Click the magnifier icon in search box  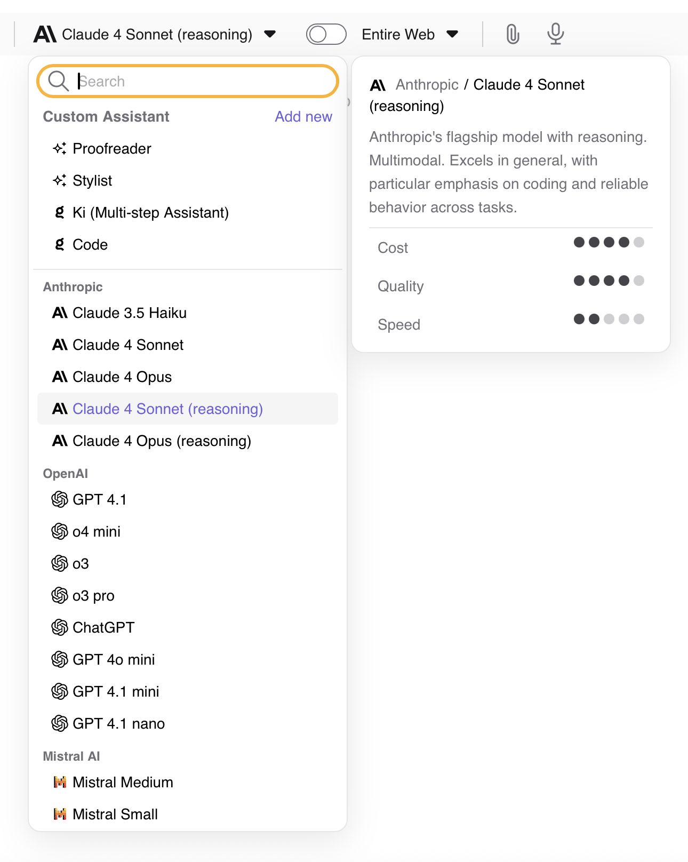[58, 82]
